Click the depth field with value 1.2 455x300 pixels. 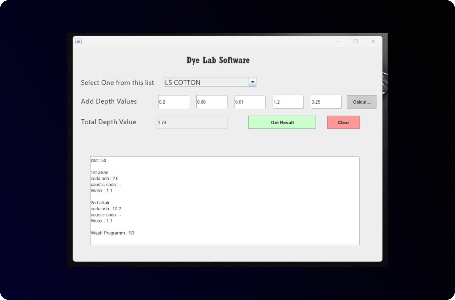coord(288,102)
